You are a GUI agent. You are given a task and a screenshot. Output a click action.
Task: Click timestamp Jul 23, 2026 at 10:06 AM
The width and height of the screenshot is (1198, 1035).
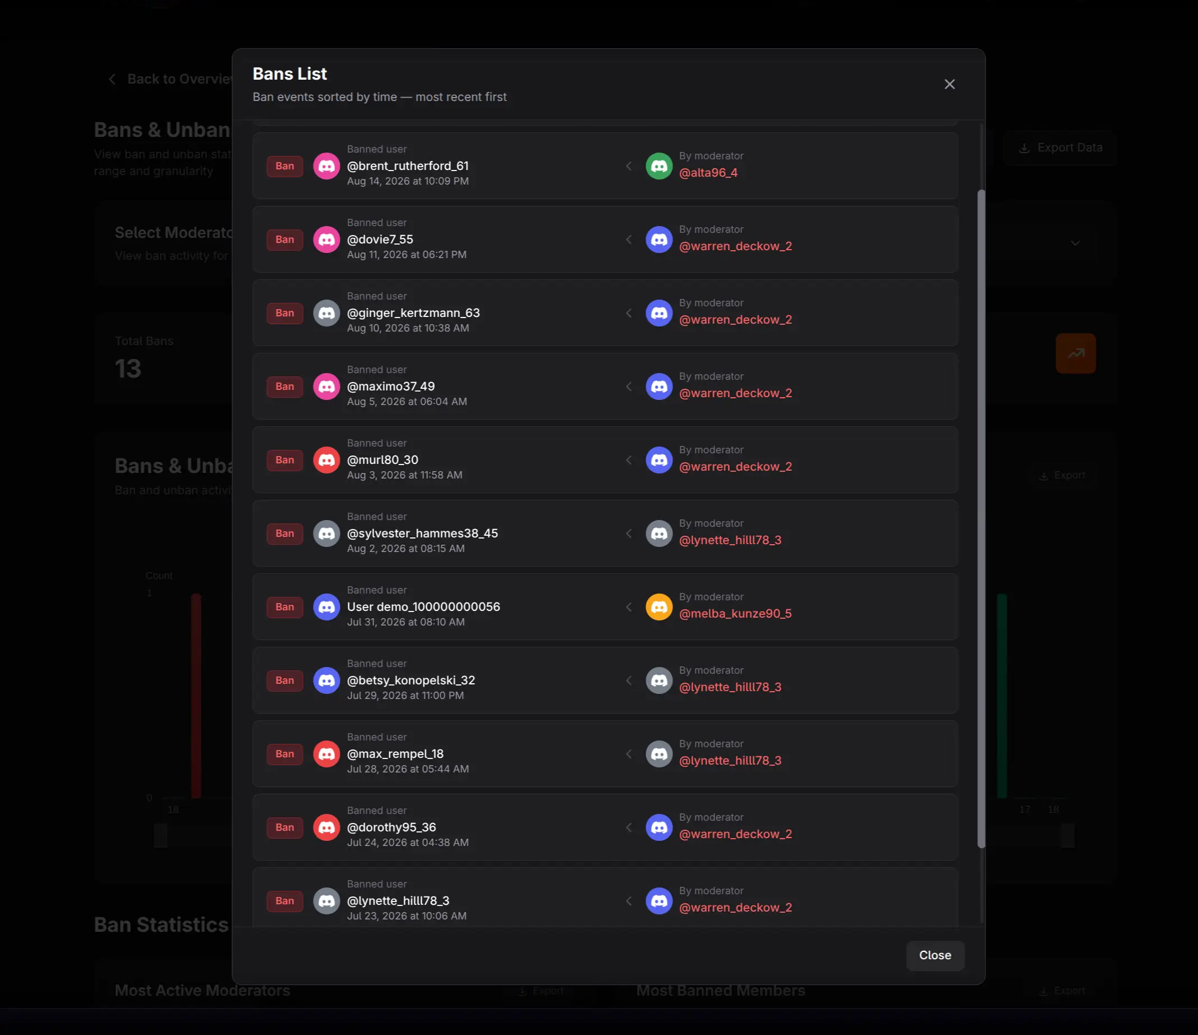[x=407, y=916]
